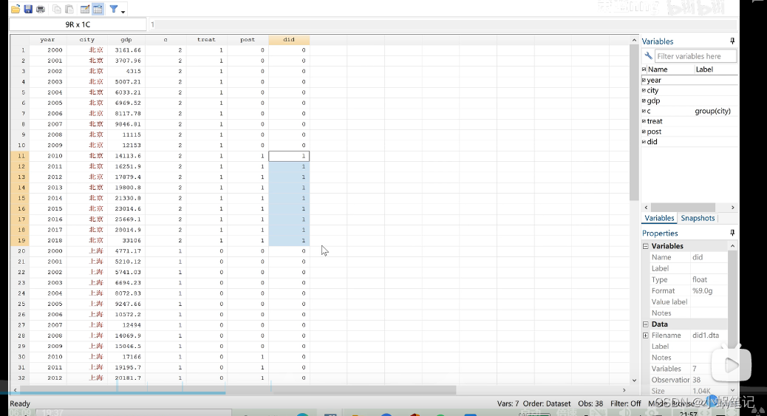Select the post column header
The height and width of the screenshot is (416, 767).
click(248, 40)
